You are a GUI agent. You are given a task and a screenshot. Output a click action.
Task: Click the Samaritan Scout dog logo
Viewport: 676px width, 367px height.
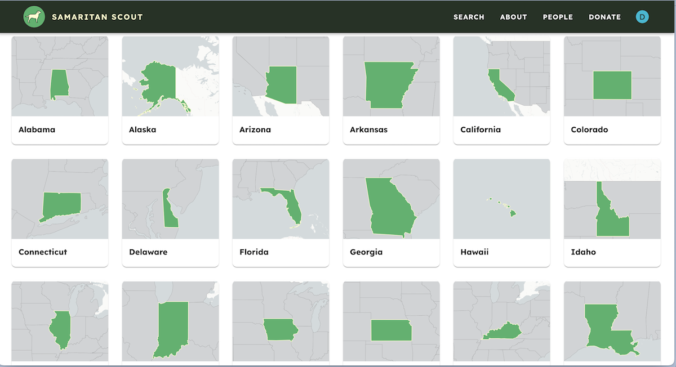[34, 17]
